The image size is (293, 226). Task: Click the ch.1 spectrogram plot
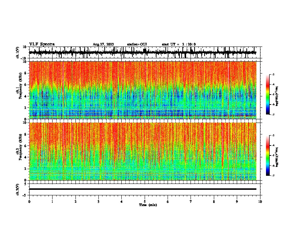point(143,90)
